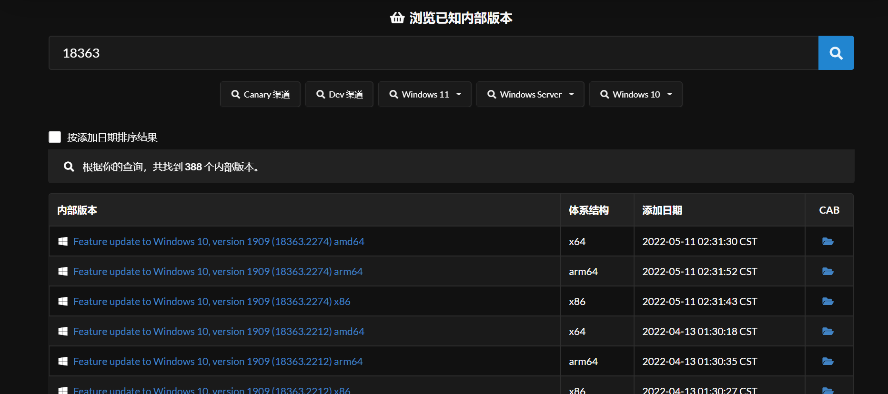
Task: Click the blue search magnifier button
Action: [836, 53]
